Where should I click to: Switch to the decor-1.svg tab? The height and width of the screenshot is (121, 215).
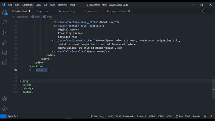pyautogui.click(x=69, y=11)
